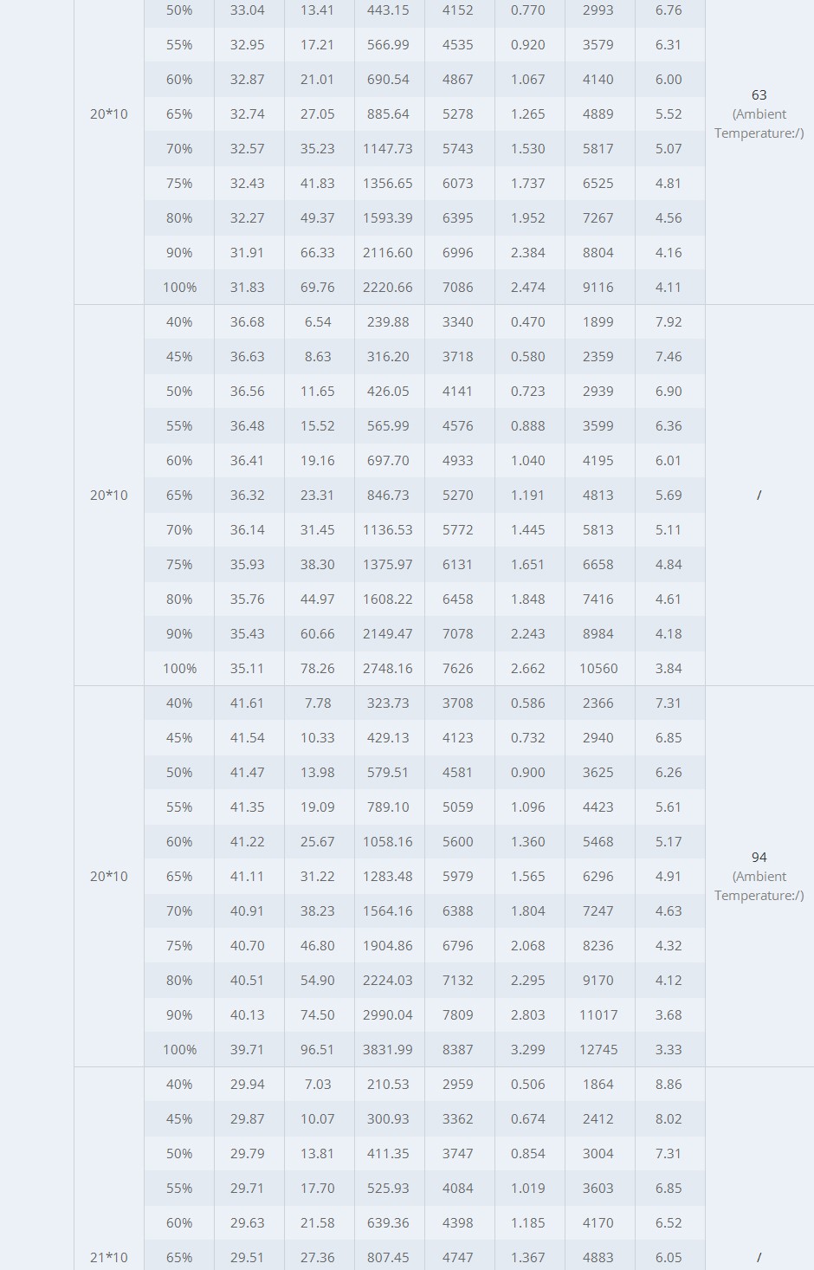
Task: Click efficiency value 8.86
Action: [669, 1085]
